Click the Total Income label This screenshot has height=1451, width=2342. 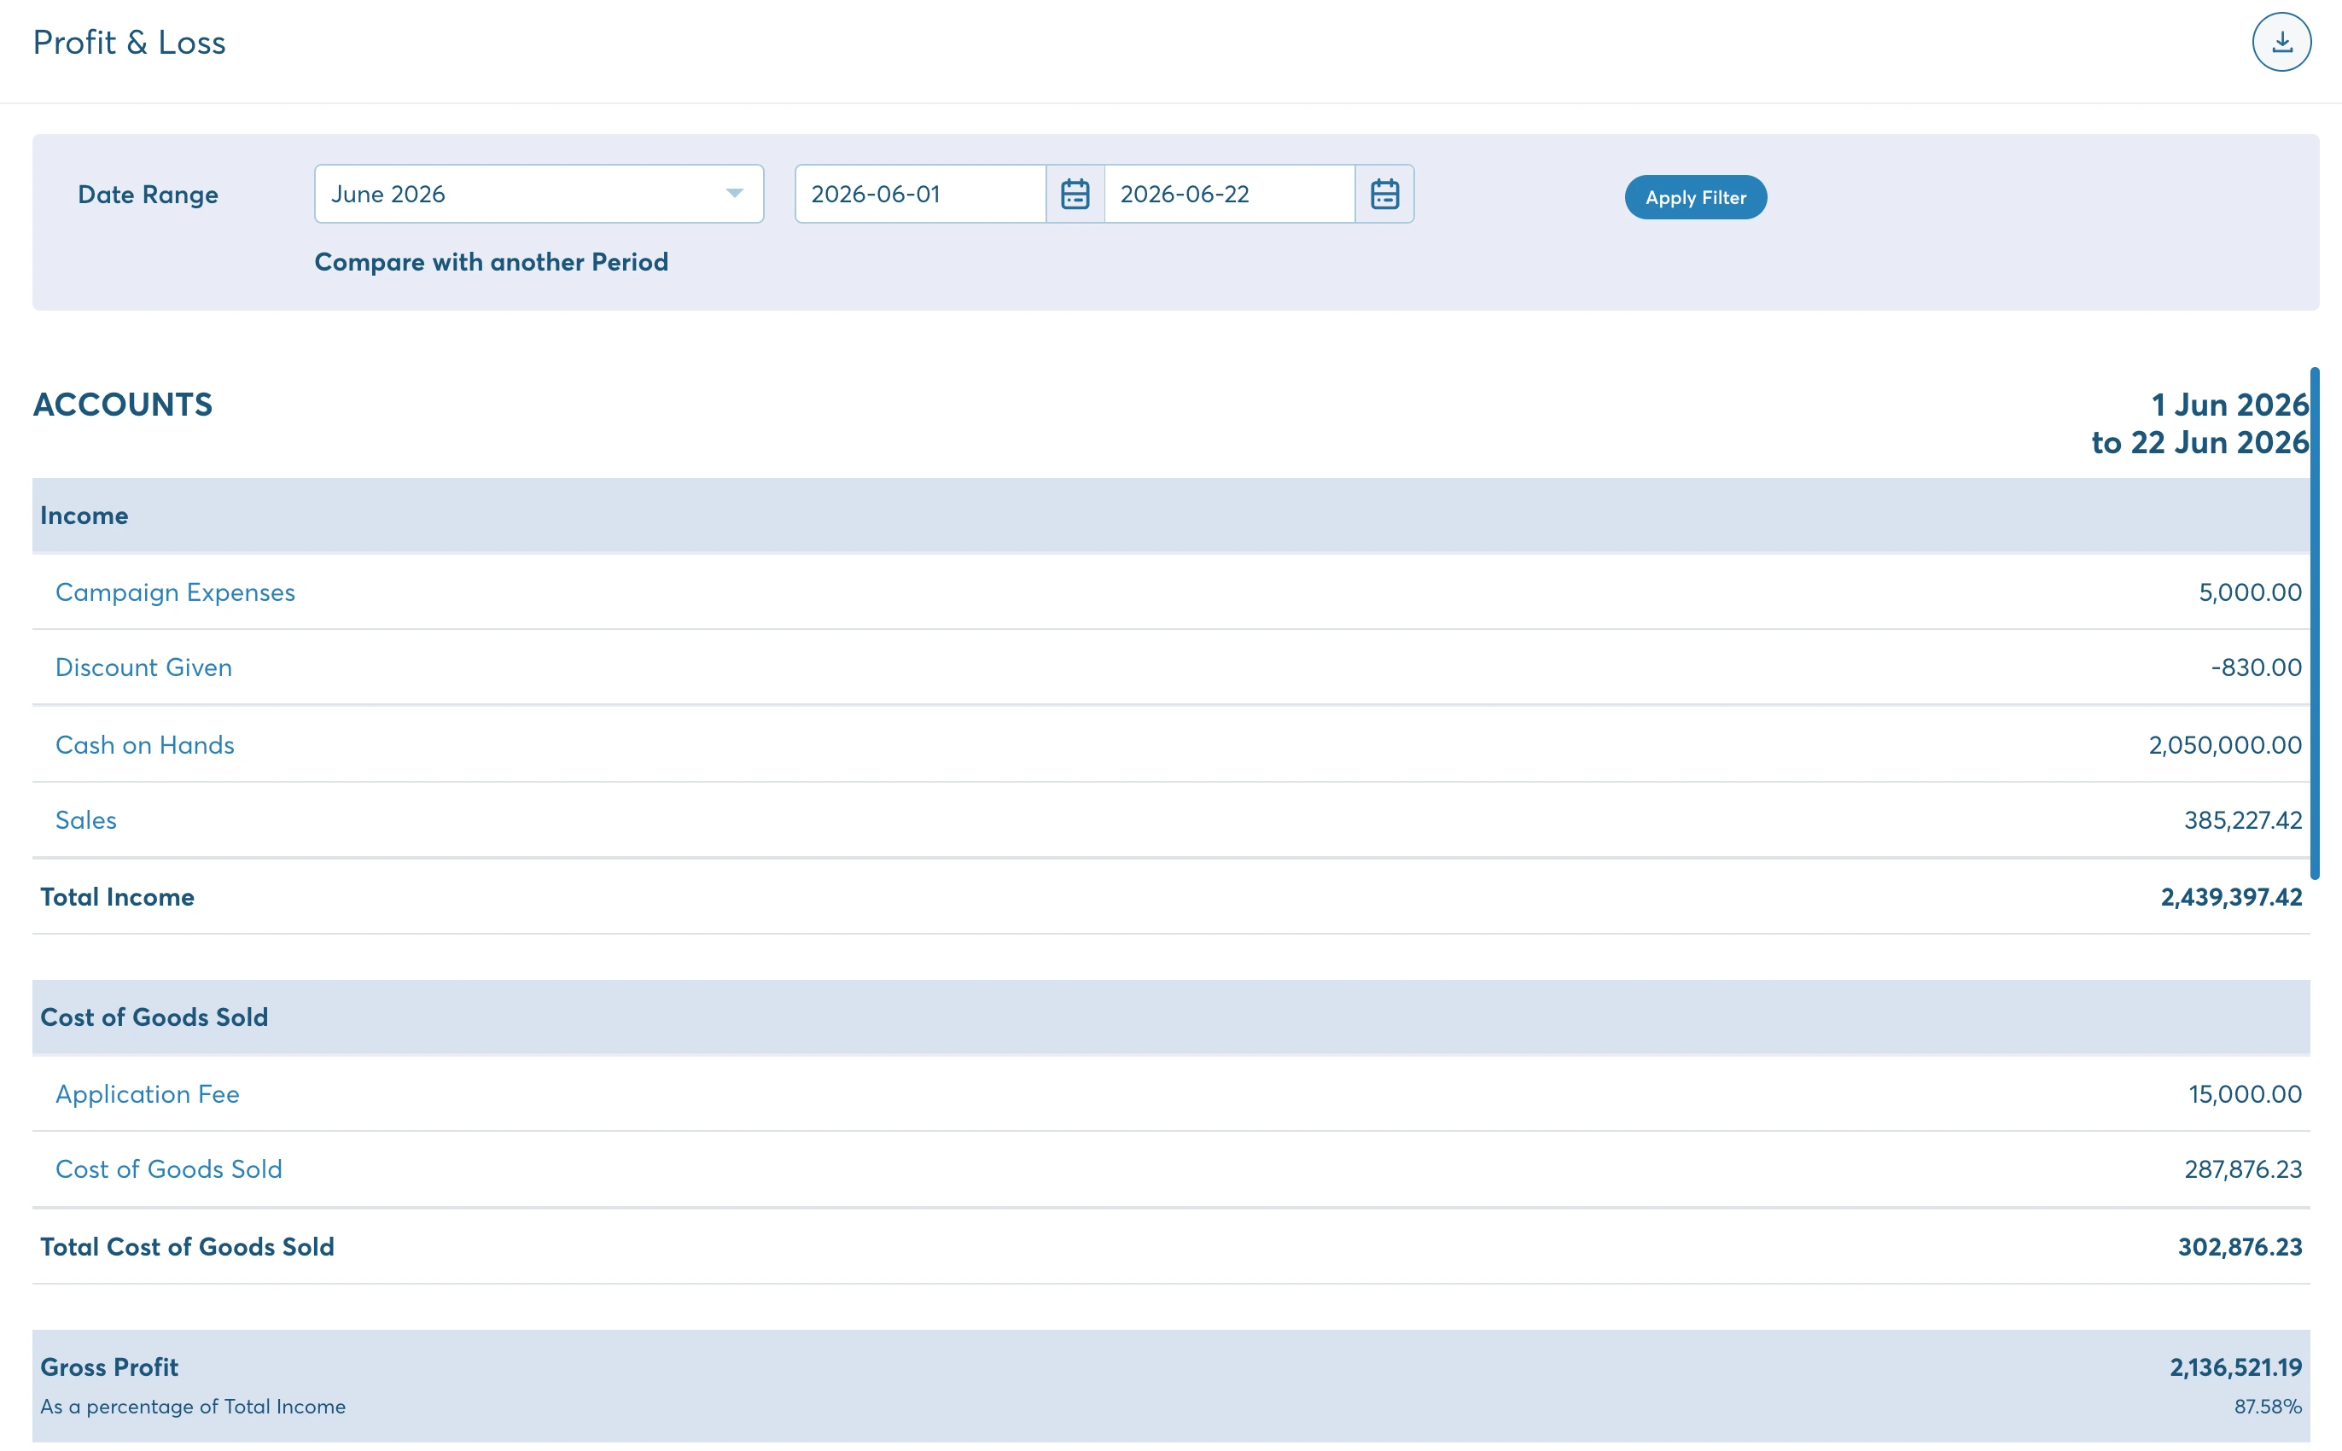[x=117, y=896]
